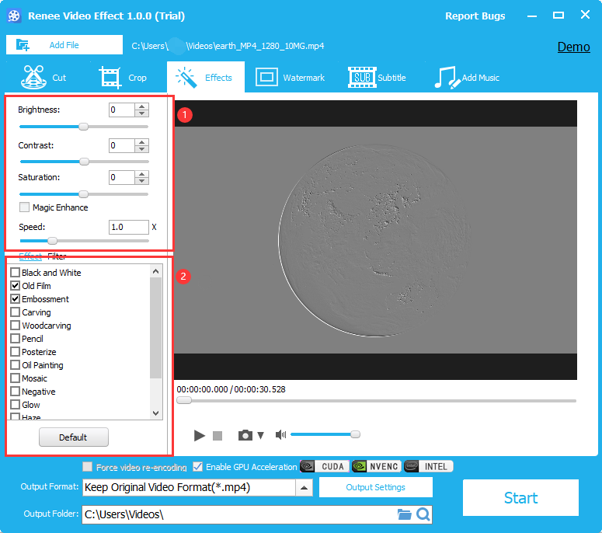Take a snapshot with the camera icon

click(245, 436)
